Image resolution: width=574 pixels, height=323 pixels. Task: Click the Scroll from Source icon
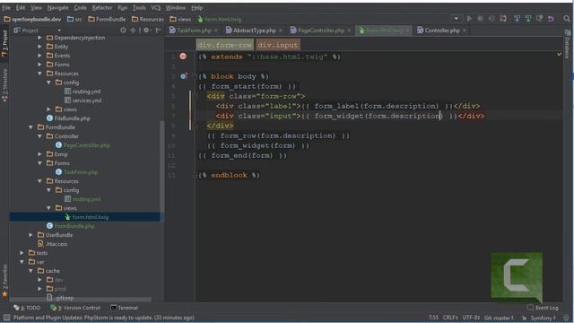pyautogui.click(x=124, y=31)
